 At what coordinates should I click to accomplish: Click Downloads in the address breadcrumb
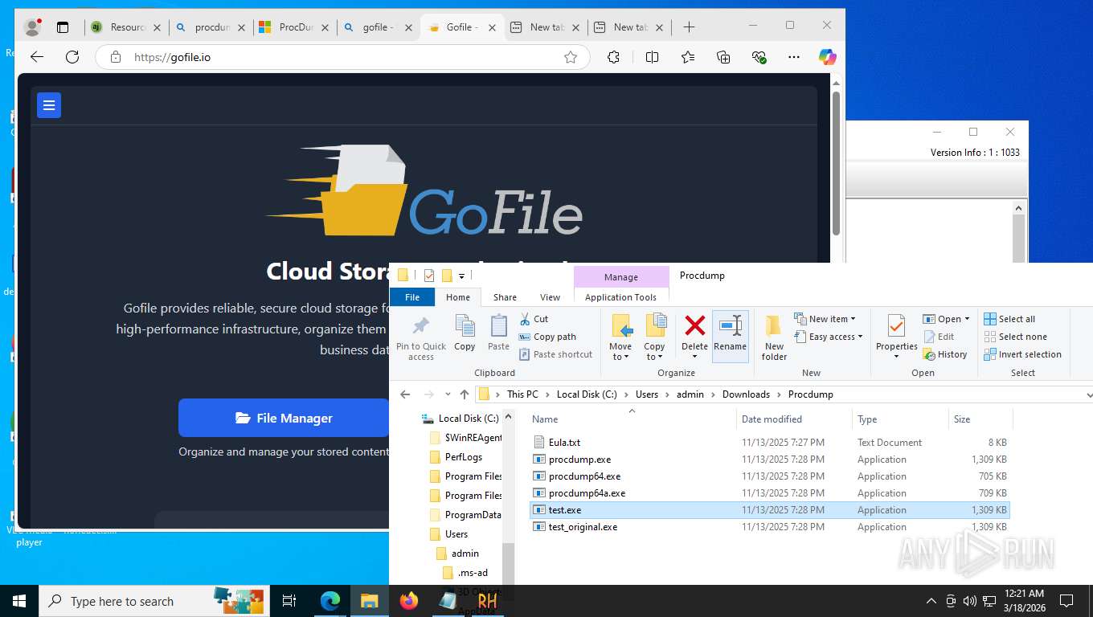tap(746, 394)
